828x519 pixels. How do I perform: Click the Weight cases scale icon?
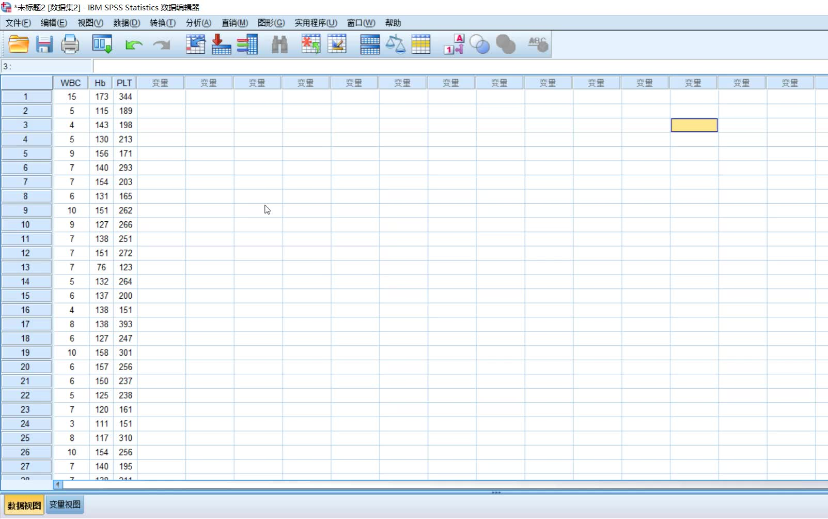396,44
